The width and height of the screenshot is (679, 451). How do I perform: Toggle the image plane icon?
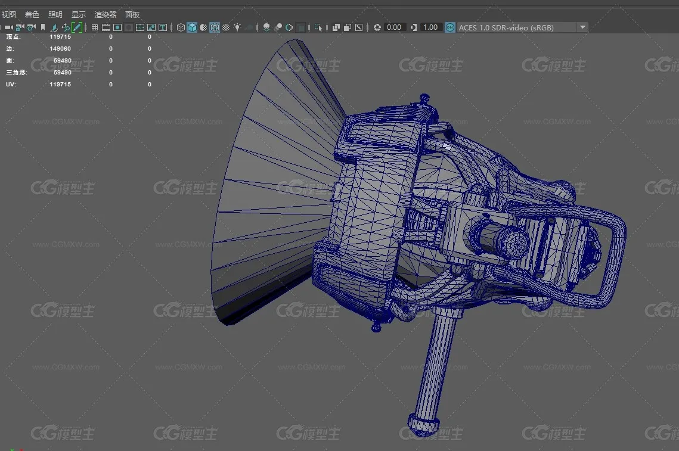pos(54,27)
